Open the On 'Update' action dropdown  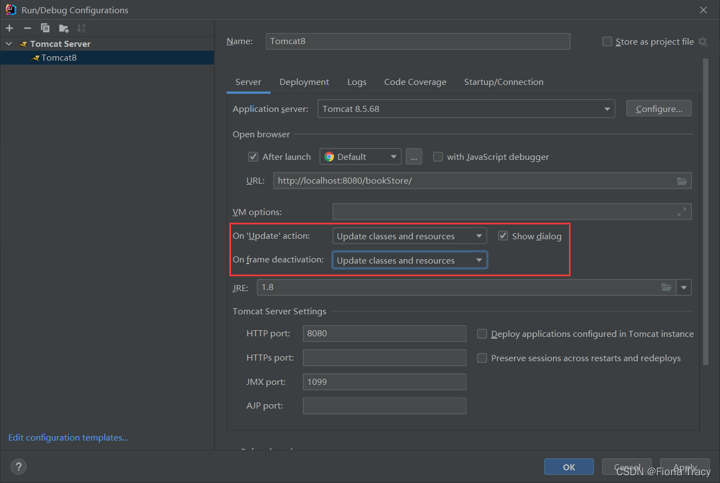click(410, 236)
